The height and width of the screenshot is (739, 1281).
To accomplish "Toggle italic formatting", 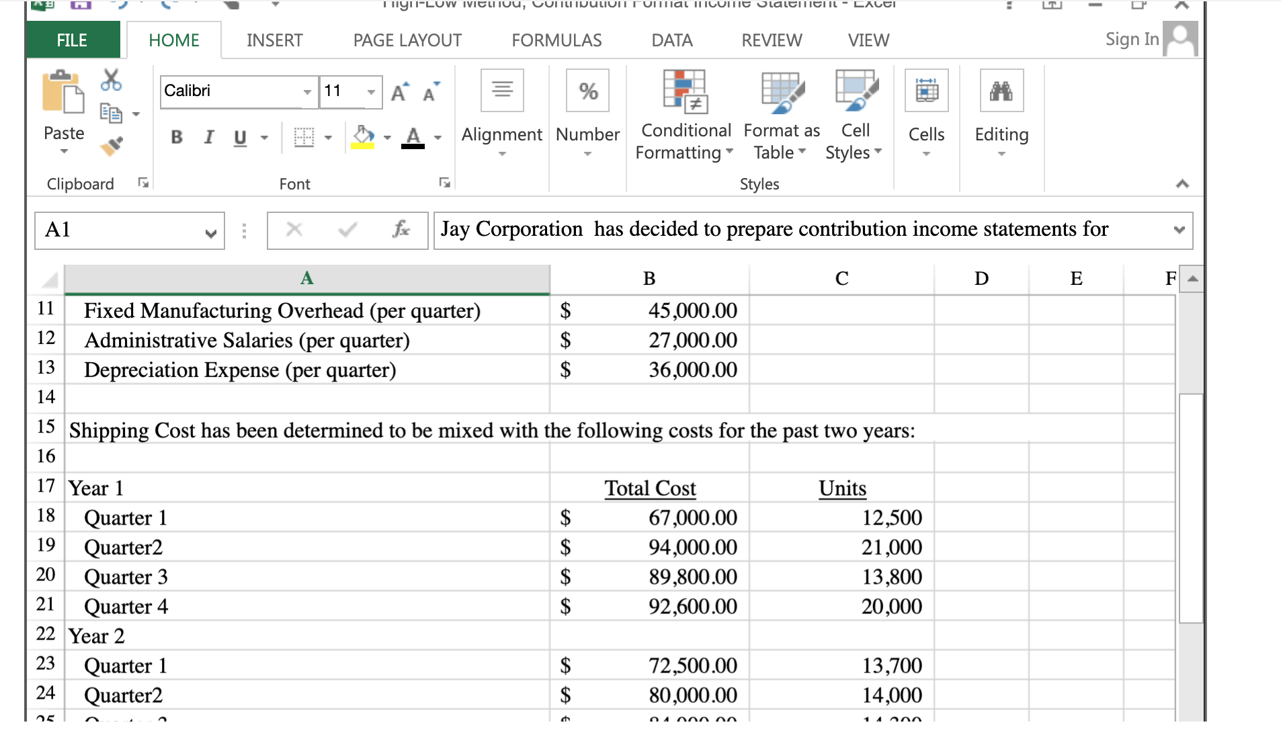I will click(x=208, y=138).
